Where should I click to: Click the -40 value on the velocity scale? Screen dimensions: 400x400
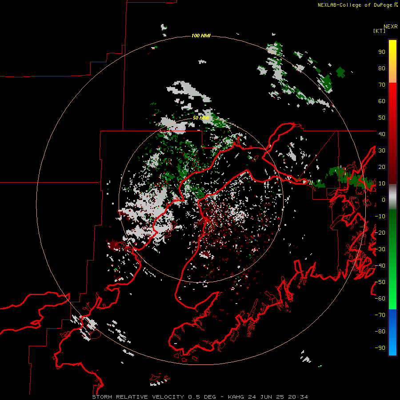(x=380, y=266)
